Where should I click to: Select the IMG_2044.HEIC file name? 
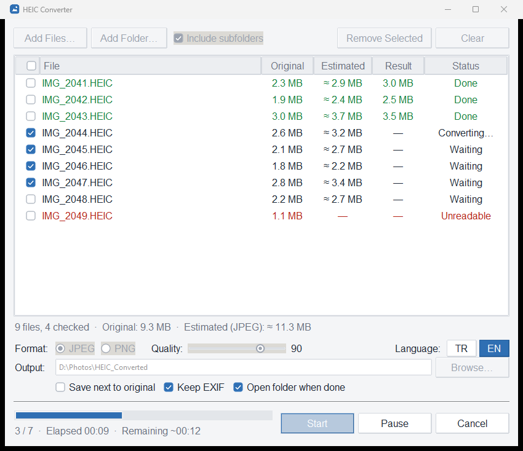(77, 133)
